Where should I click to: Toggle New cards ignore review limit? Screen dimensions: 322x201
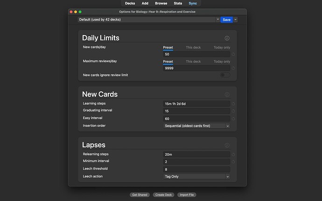[225, 75]
